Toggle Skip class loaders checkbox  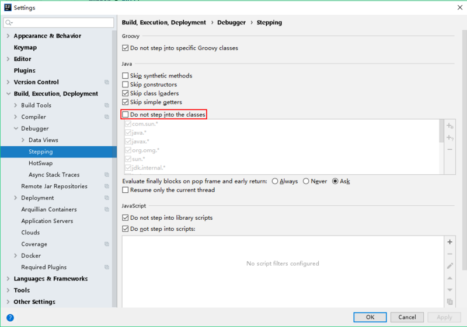126,93
